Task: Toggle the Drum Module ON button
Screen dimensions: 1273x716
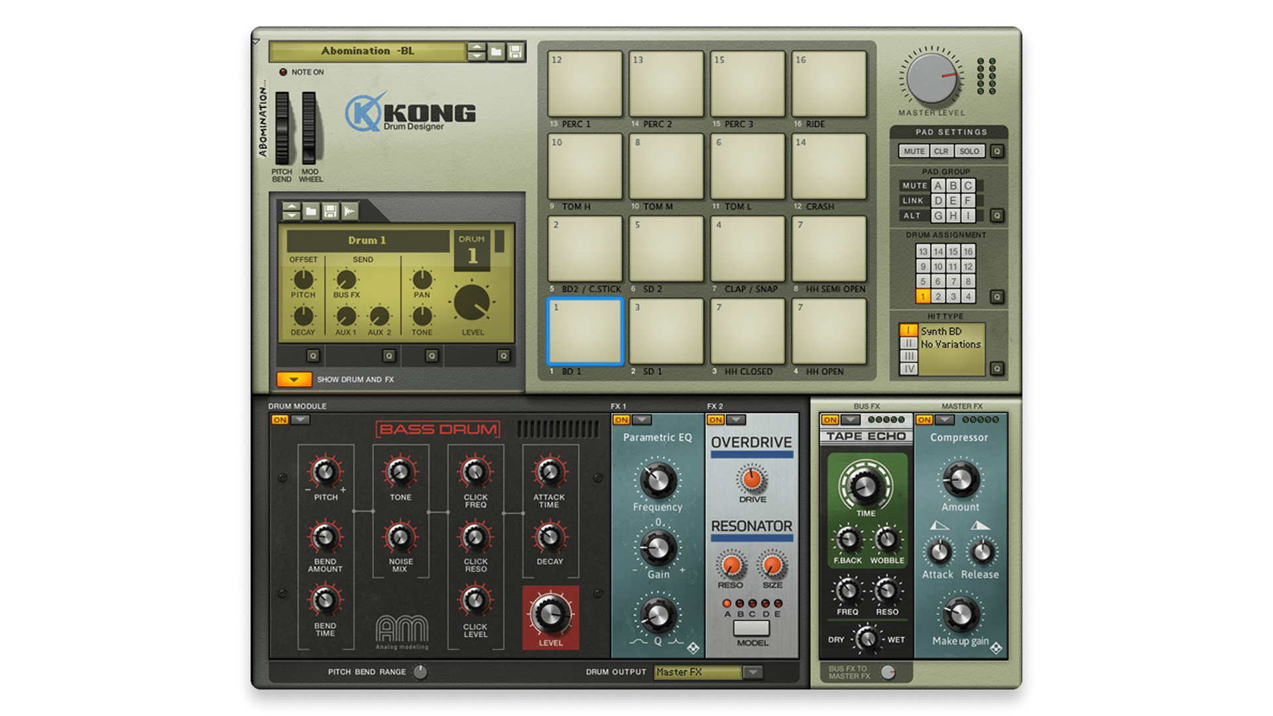Action: [280, 420]
